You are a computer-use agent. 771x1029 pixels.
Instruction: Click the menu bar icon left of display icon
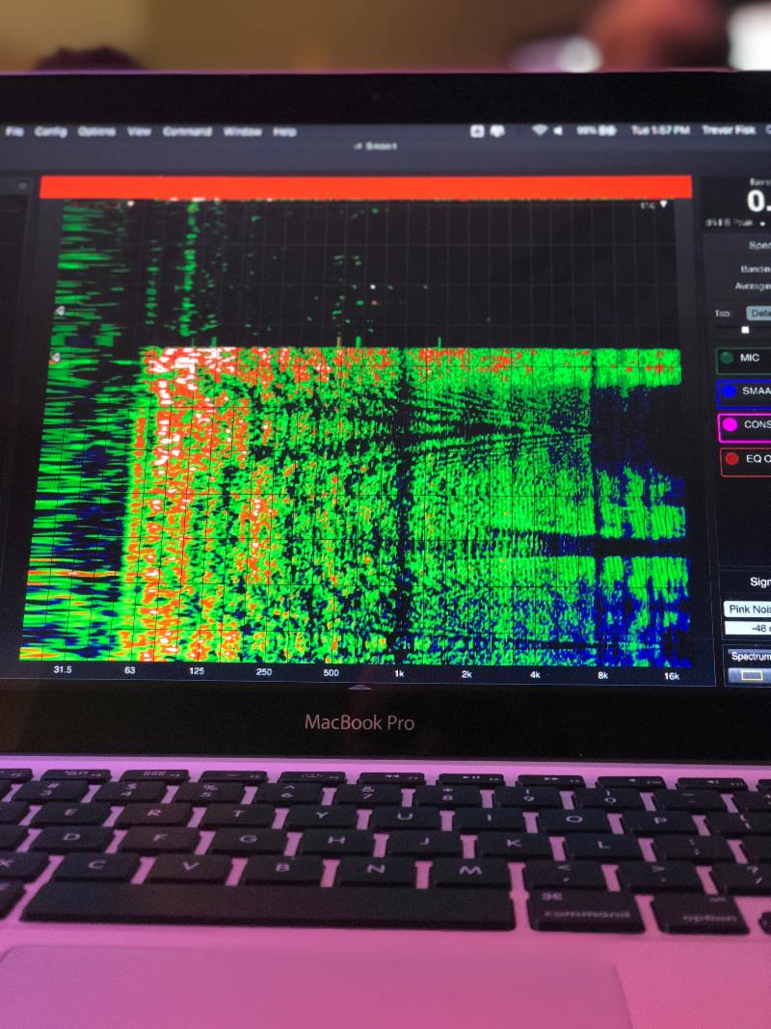tap(477, 131)
